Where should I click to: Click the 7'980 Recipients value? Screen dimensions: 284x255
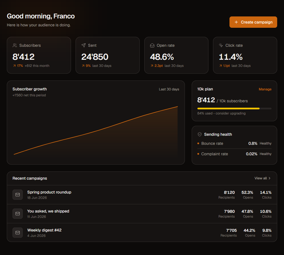pyautogui.click(x=229, y=211)
